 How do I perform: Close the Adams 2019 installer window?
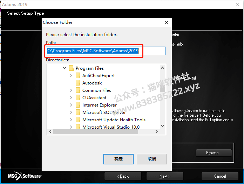click(x=238, y=5)
